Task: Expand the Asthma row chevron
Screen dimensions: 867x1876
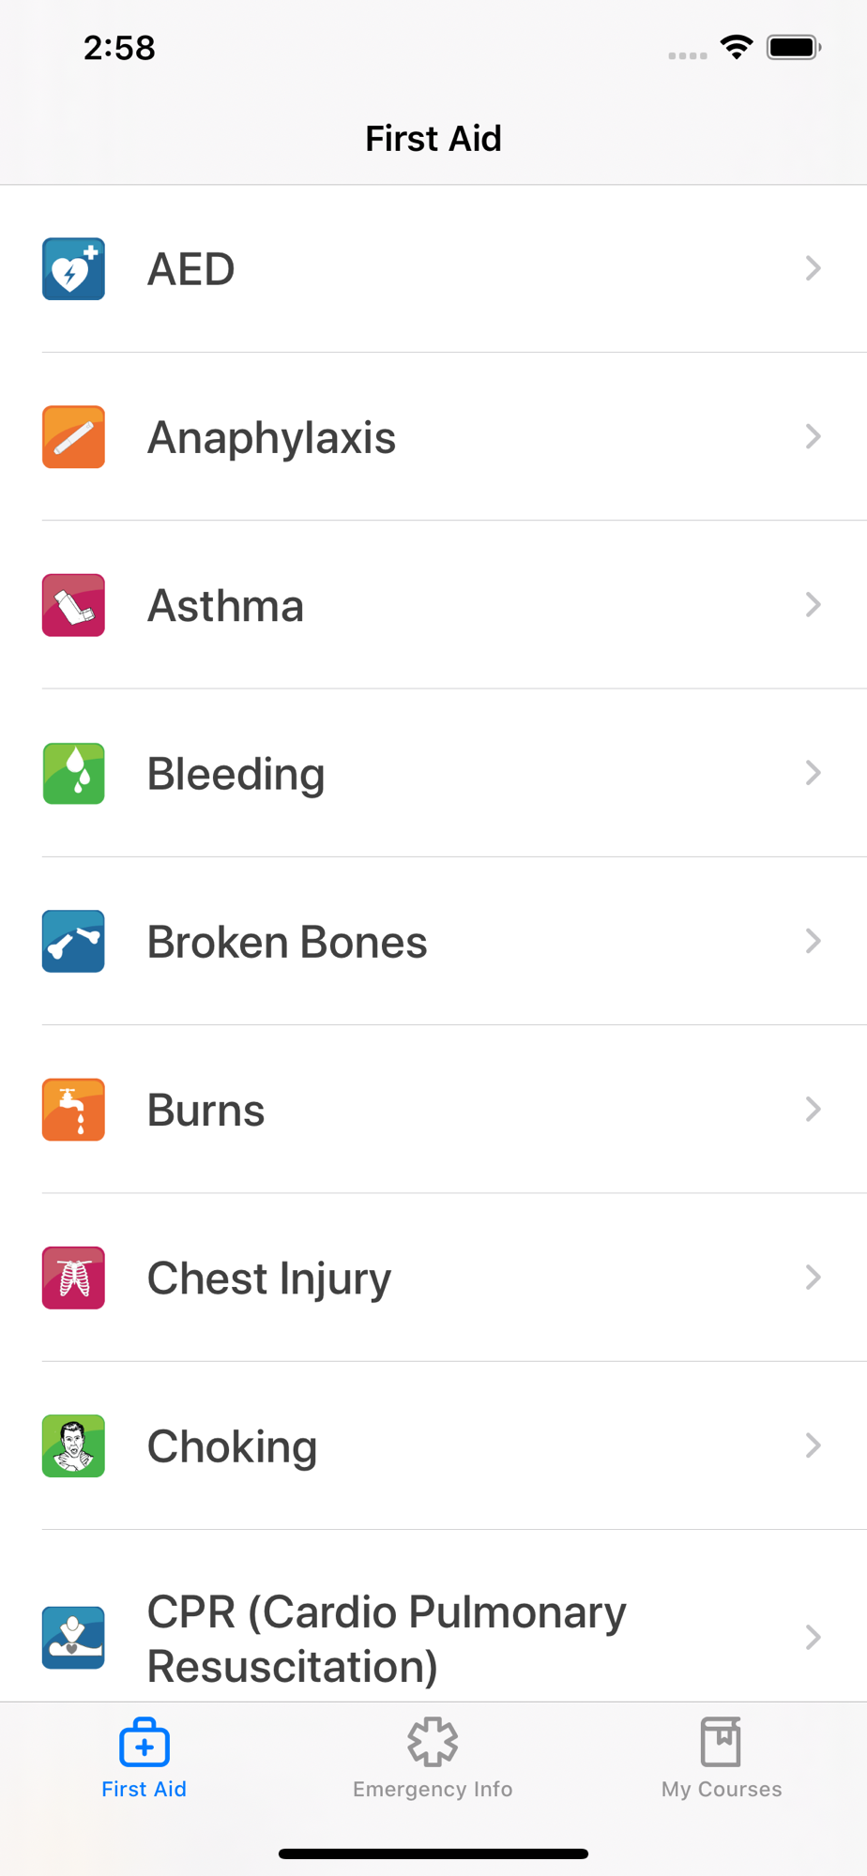Action: point(814,605)
